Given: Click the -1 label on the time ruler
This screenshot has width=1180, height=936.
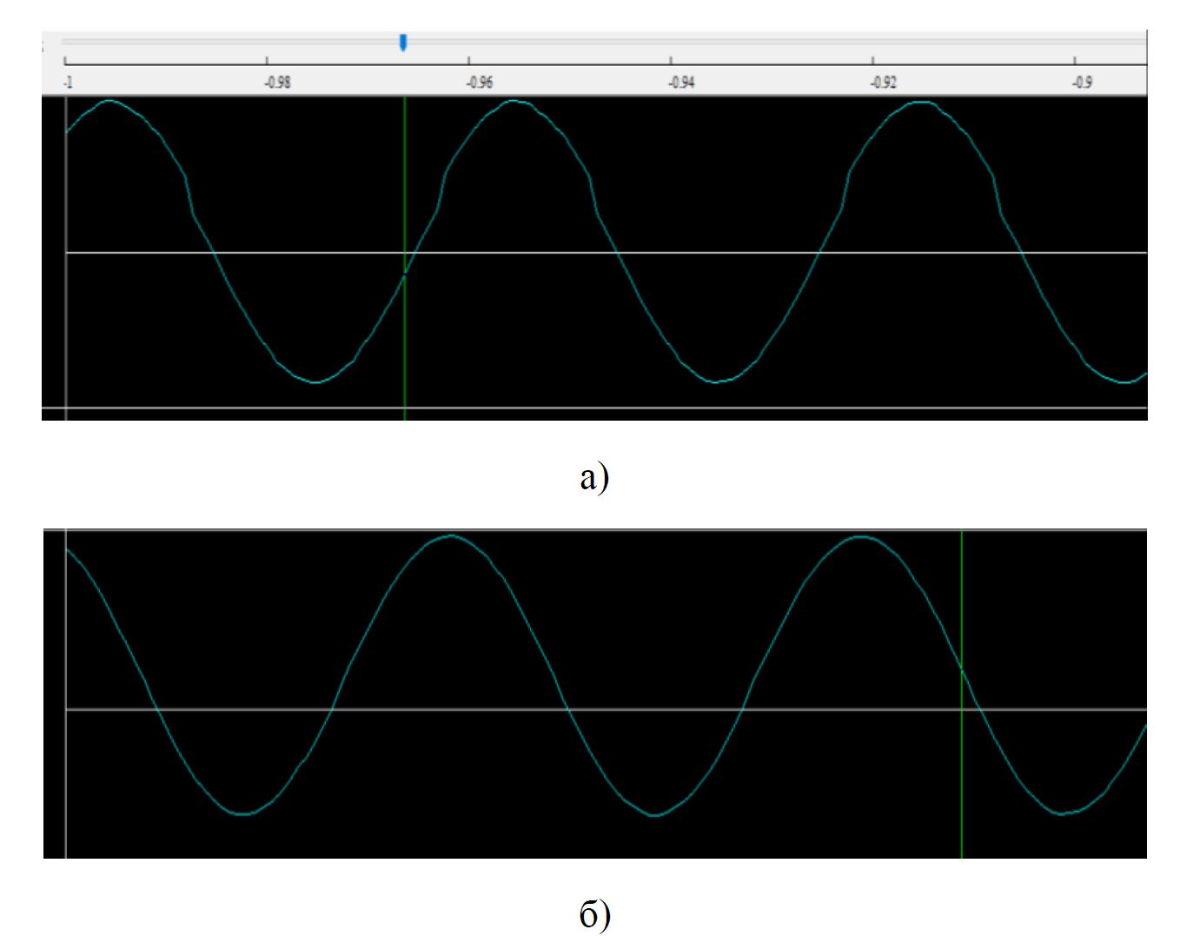Looking at the screenshot, I should tap(69, 83).
